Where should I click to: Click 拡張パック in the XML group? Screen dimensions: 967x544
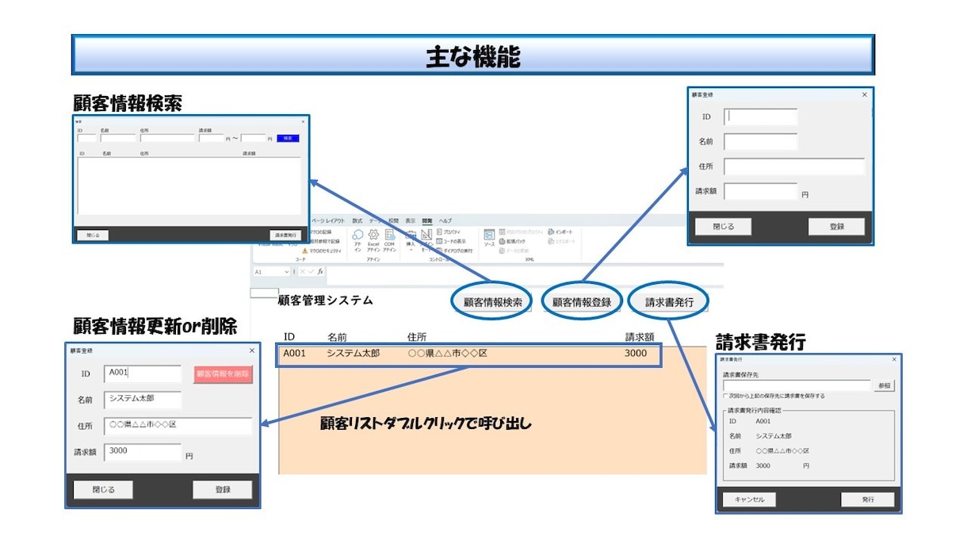click(514, 241)
